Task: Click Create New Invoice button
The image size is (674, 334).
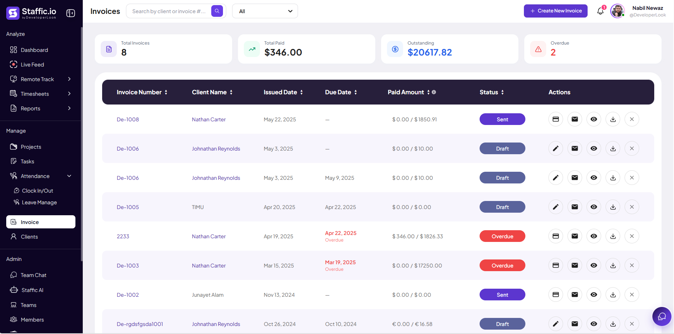Action: 555,11
